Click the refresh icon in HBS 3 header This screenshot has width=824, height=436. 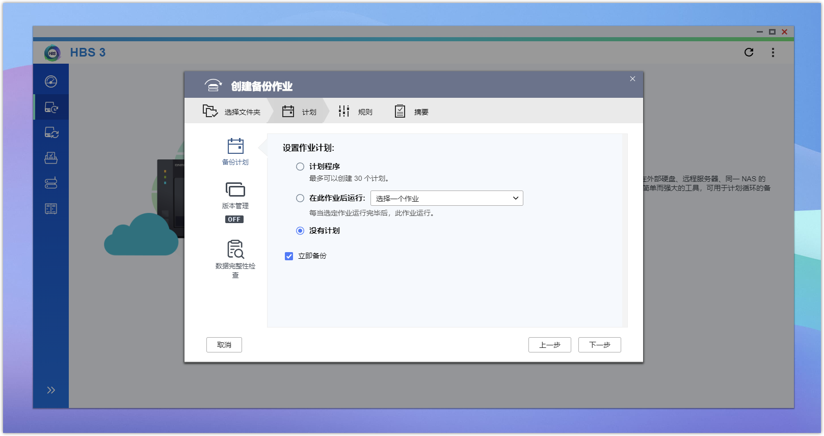749,52
